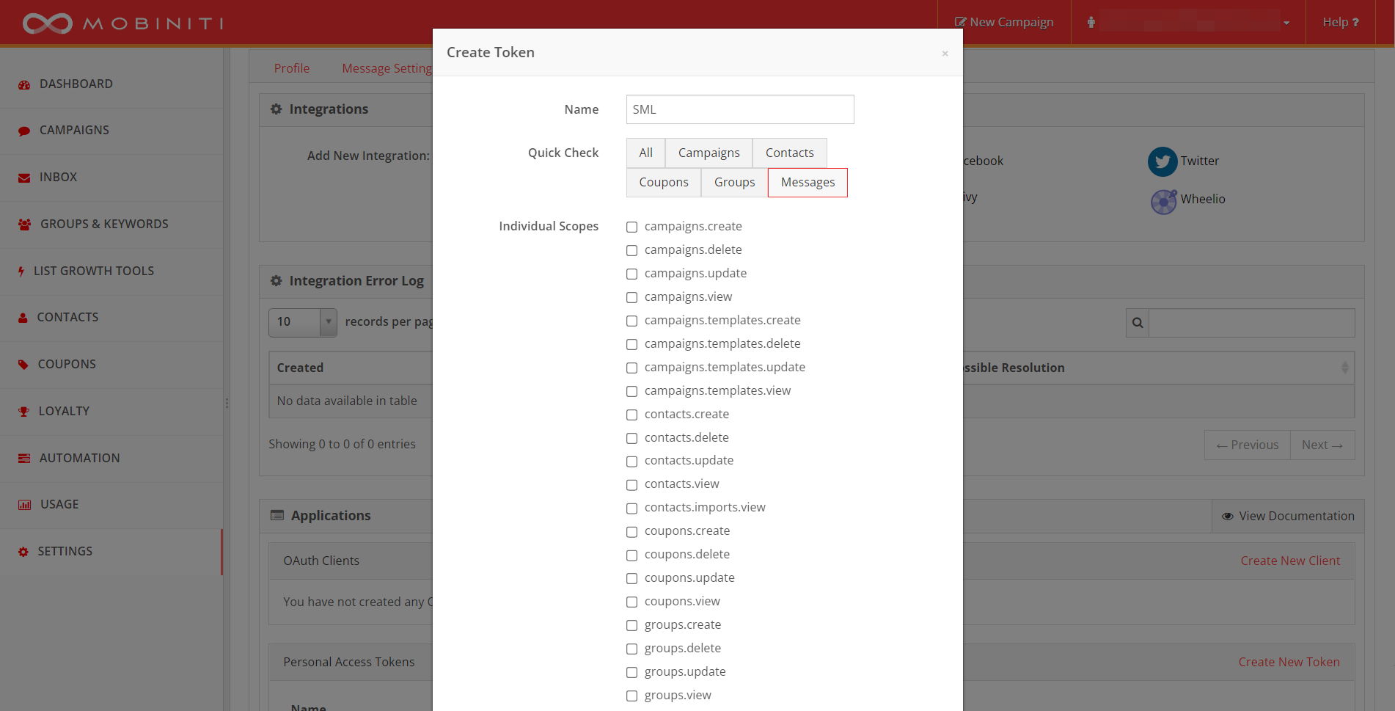Click the Created column header
The image size is (1395, 711).
300,368
